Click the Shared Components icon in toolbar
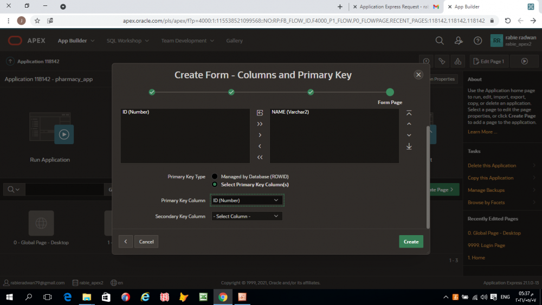This screenshot has height=305, width=542. click(457, 61)
